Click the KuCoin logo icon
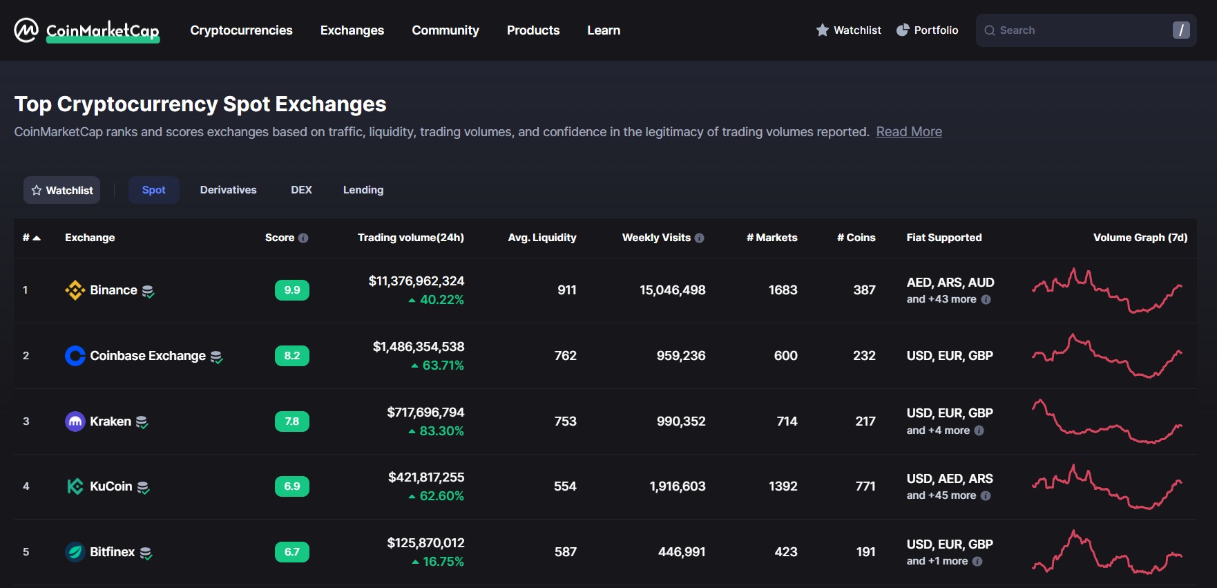This screenshot has width=1217, height=588. click(x=75, y=486)
